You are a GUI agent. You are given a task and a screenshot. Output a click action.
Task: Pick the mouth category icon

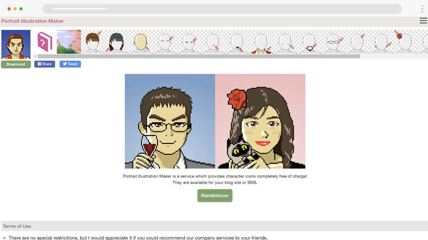coord(237,42)
